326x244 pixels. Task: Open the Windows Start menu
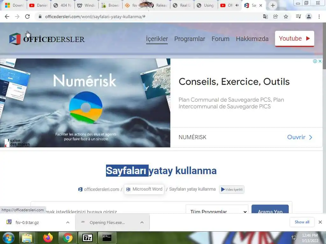(x=8, y=238)
